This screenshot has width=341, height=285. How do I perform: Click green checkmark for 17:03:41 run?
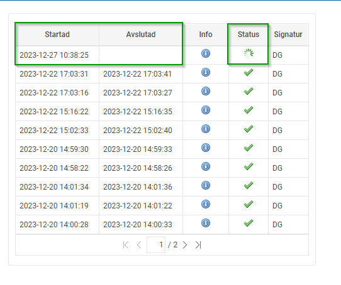point(249,72)
